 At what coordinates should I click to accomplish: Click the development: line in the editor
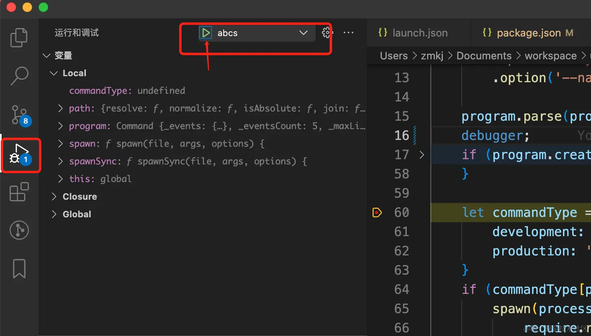click(x=538, y=232)
